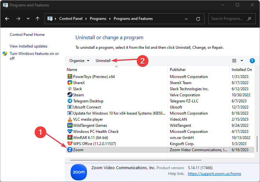Select the Zoom program name
Screen dimensions: 260x182
[x=78, y=150]
